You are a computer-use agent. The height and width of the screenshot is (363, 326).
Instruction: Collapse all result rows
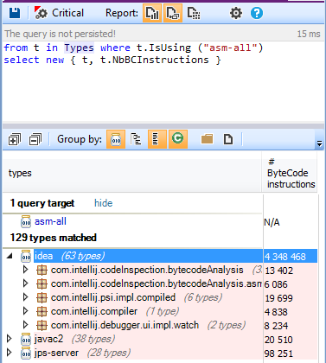click(35, 139)
